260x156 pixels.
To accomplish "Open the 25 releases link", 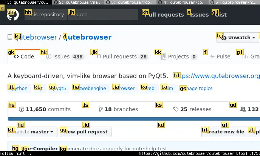I will point(192,109).
